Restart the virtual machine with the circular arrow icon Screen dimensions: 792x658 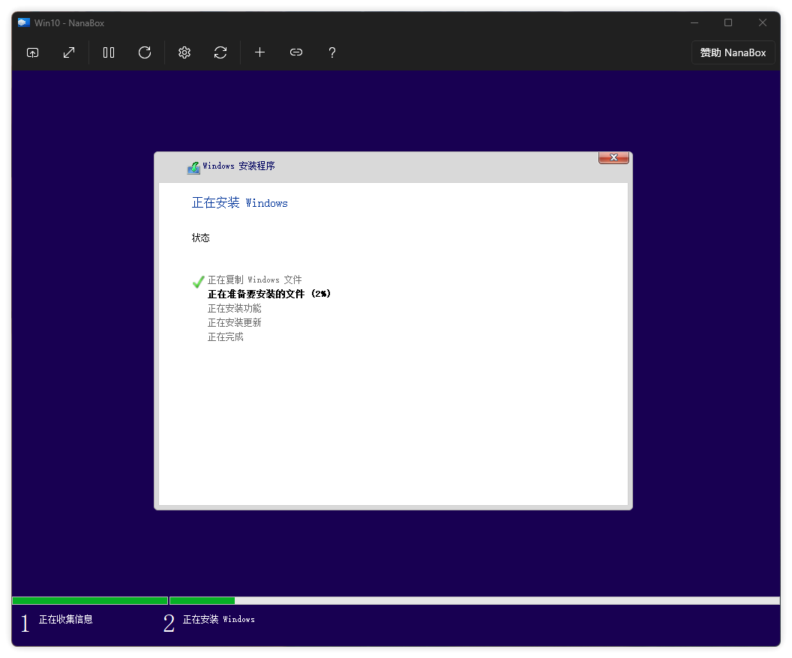point(145,52)
